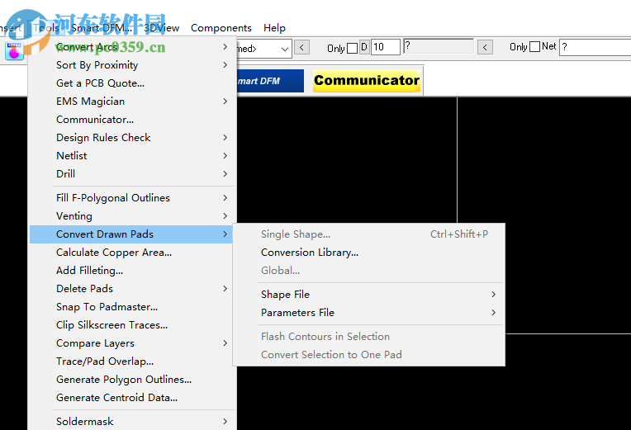Select Get a PCB Quote...

[132, 83]
